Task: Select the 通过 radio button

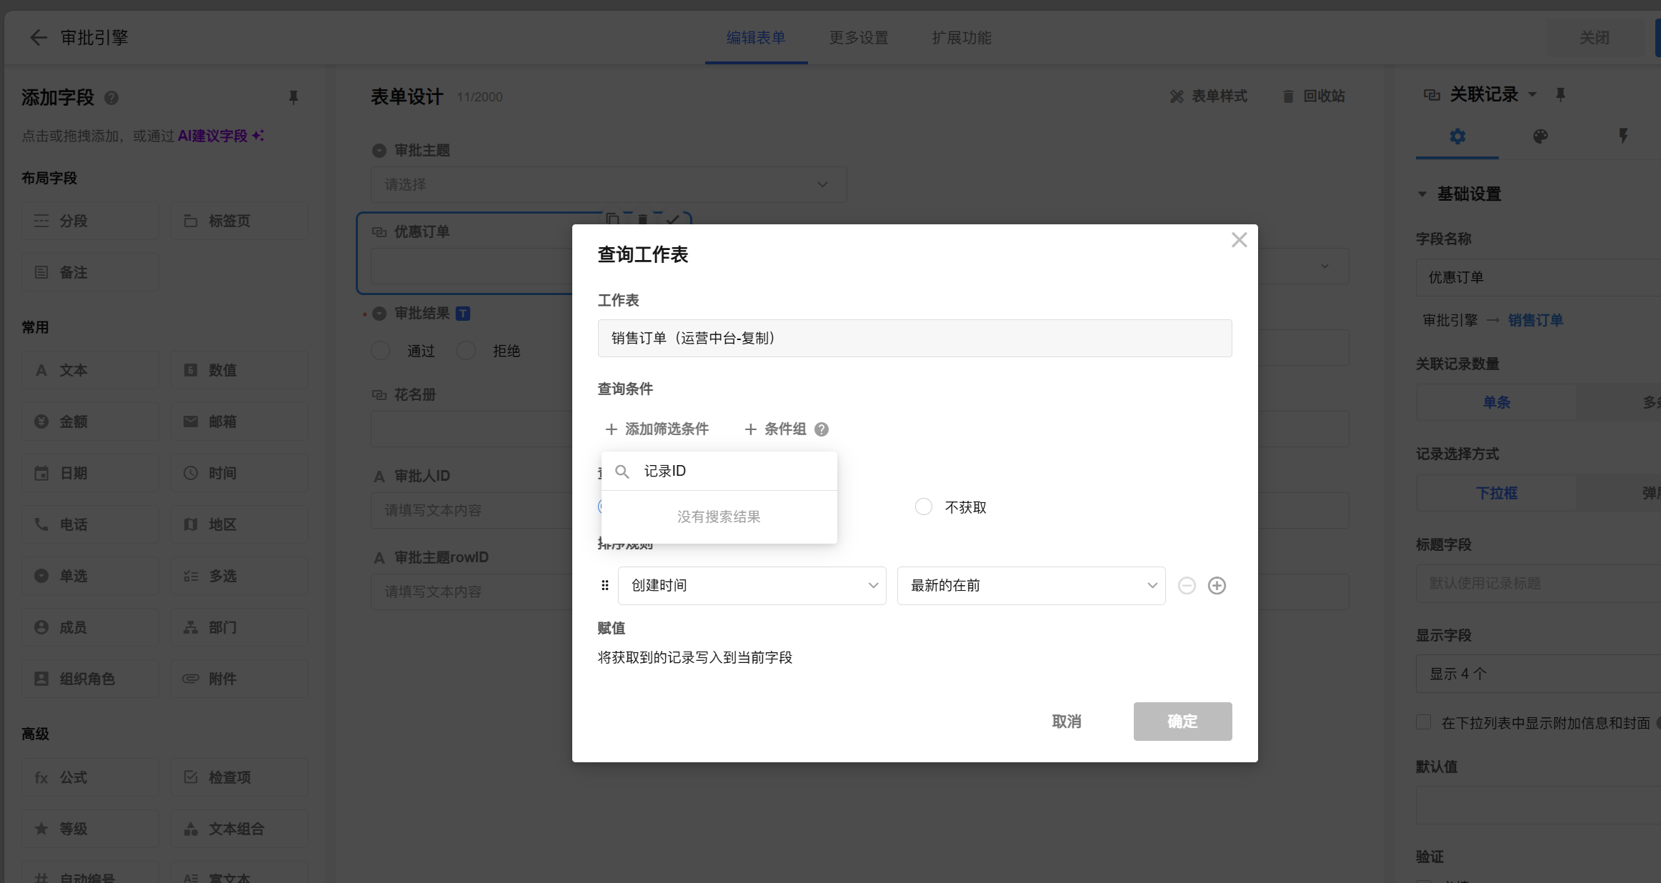Action: pyautogui.click(x=381, y=351)
